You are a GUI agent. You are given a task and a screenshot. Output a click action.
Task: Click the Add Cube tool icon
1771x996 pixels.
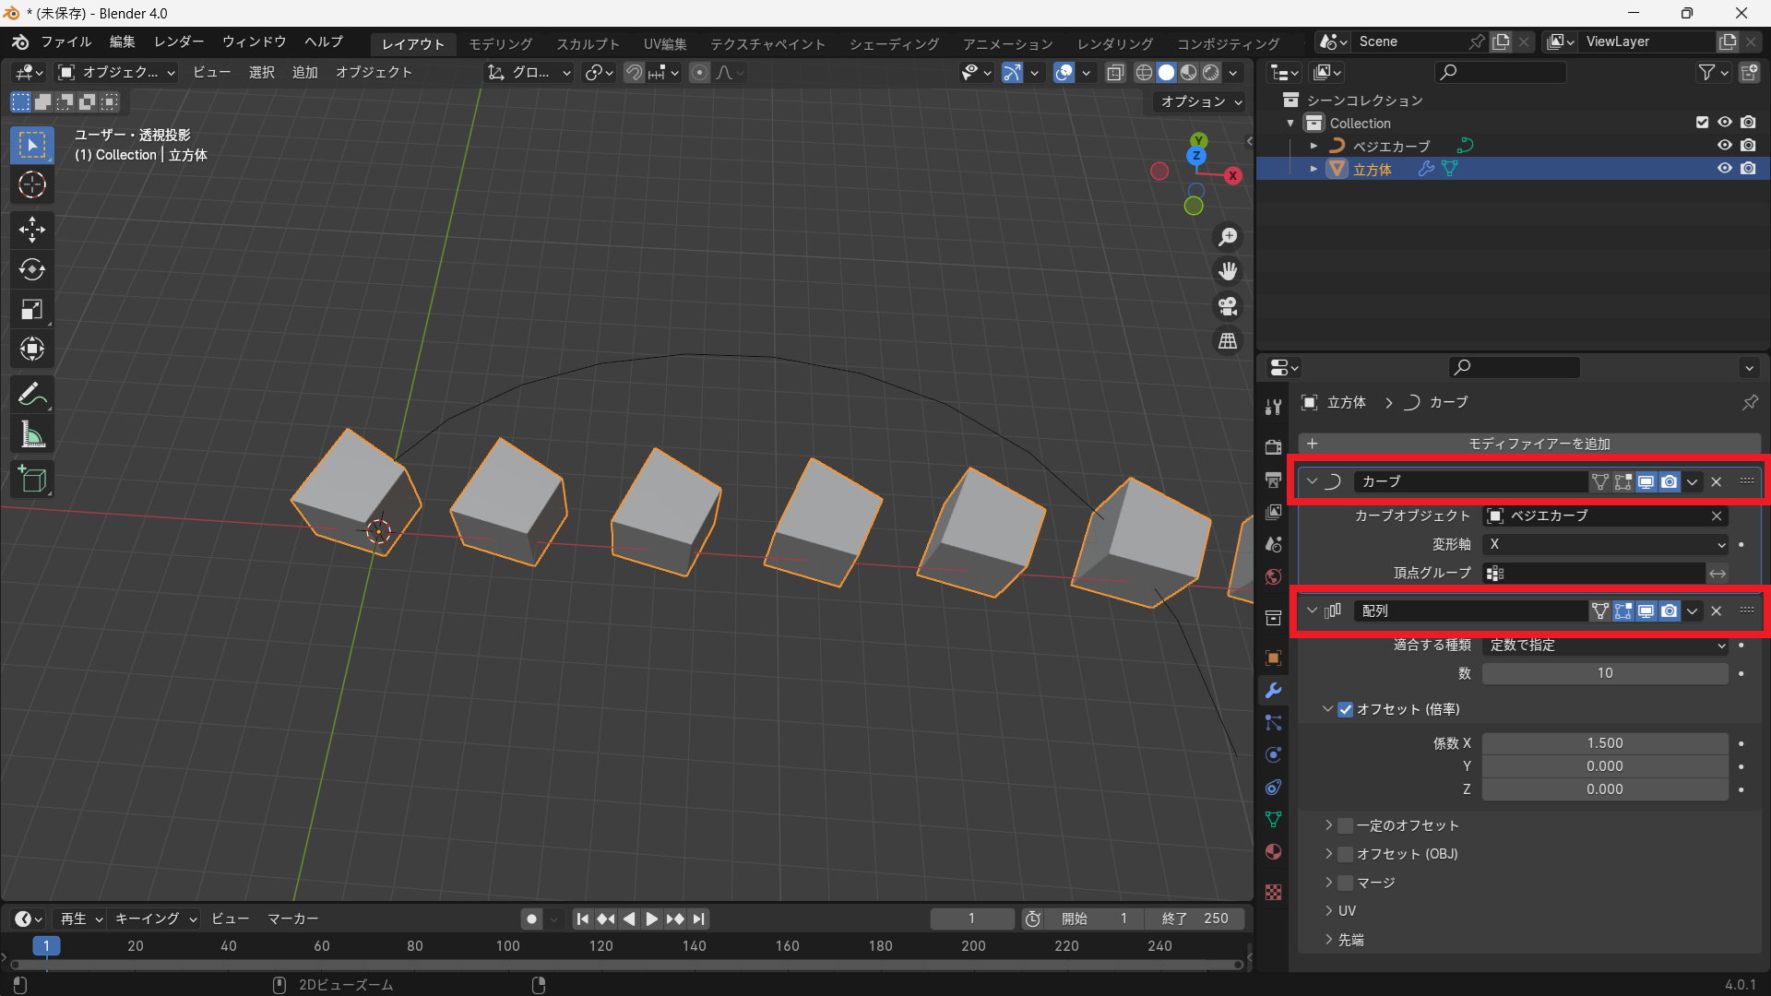pyautogui.click(x=32, y=480)
